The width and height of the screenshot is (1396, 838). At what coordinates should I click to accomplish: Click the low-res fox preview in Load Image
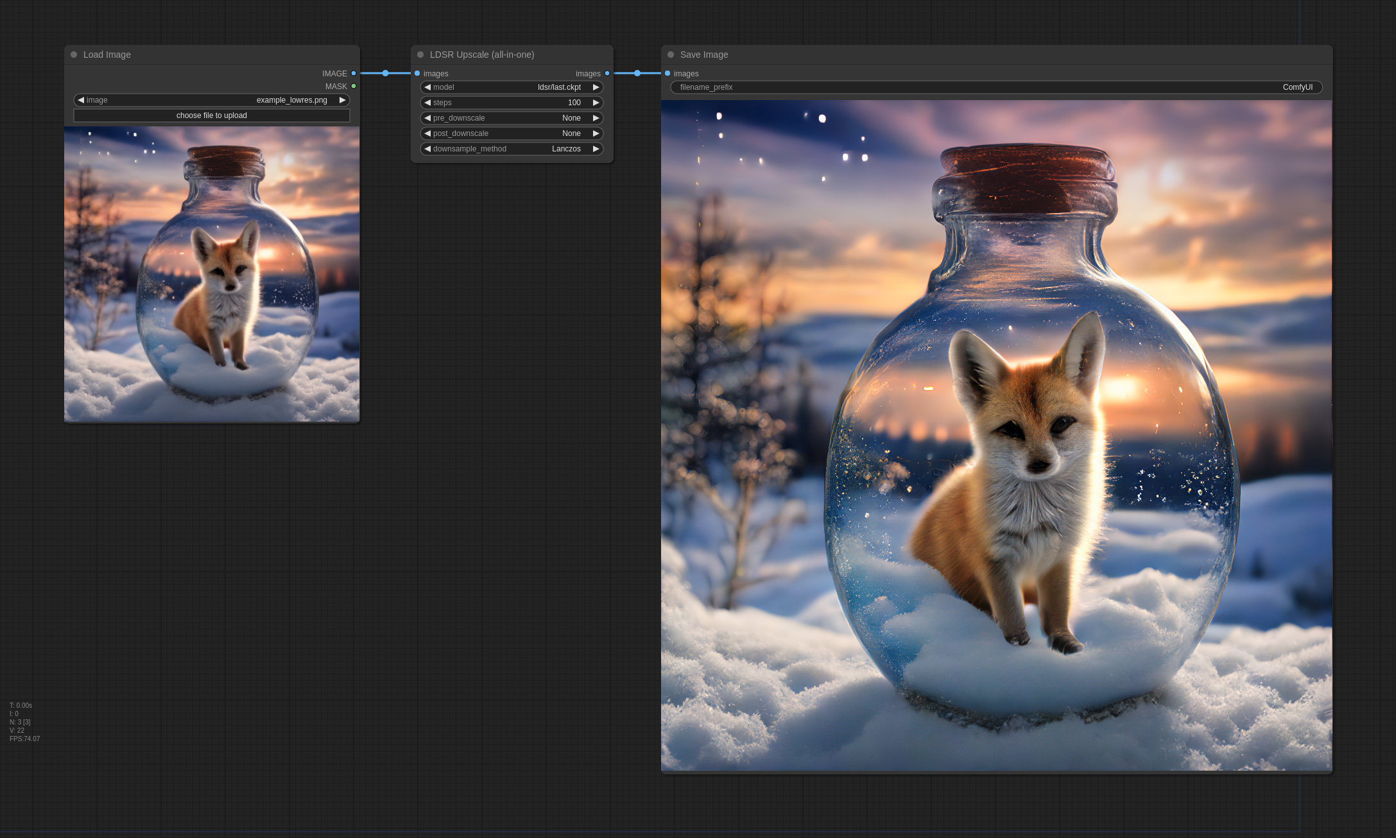coord(212,274)
